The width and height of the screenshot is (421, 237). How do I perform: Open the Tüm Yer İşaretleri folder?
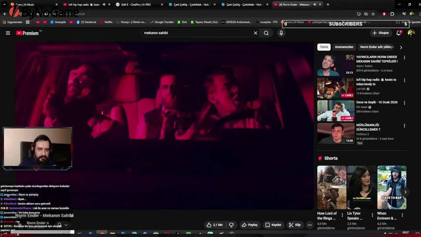[x=409, y=22]
